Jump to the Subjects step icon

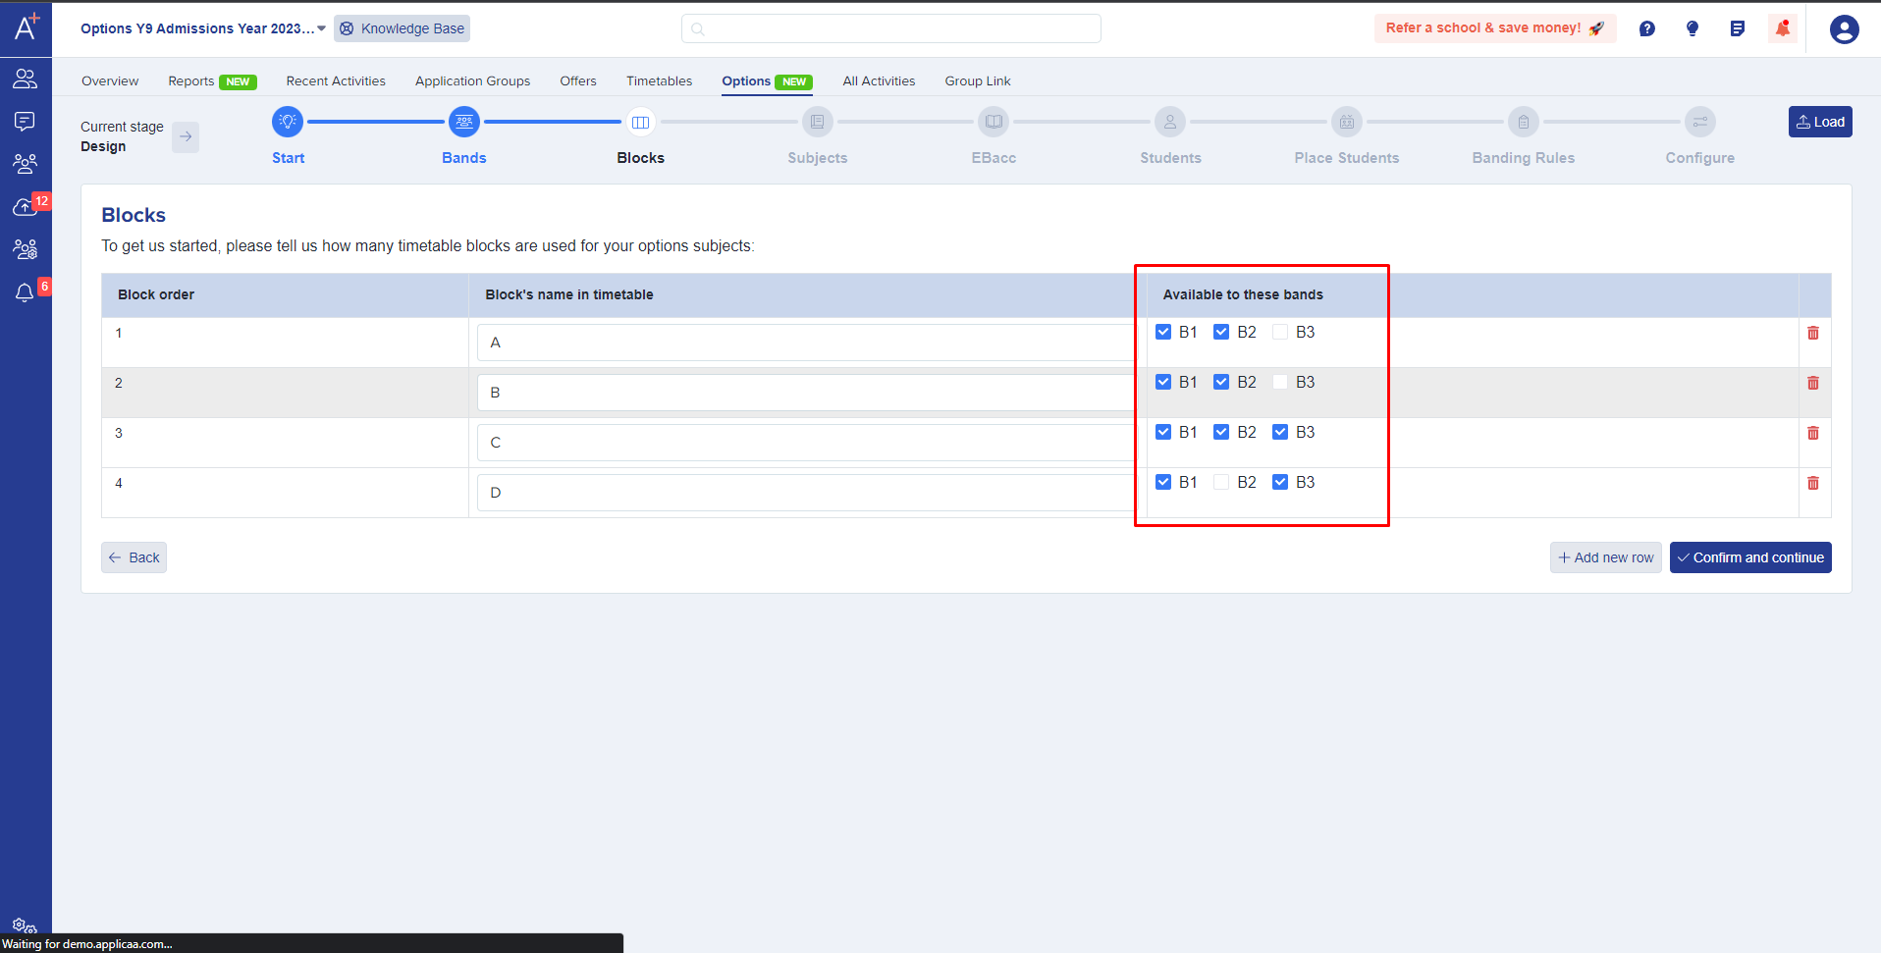coord(818,122)
